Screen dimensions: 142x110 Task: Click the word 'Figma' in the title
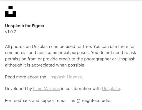tap(38, 26)
